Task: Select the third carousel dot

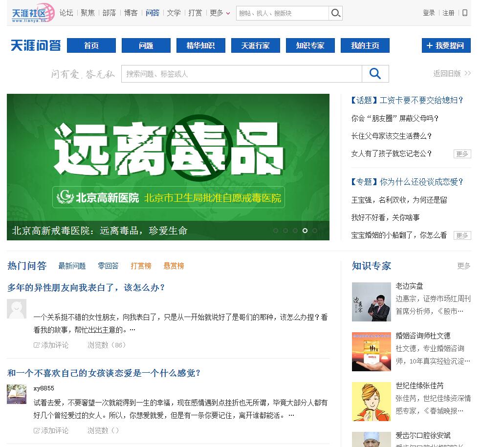Action: click(295, 231)
